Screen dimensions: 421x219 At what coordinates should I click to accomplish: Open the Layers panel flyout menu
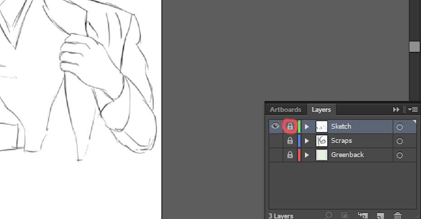pyautogui.click(x=412, y=109)
